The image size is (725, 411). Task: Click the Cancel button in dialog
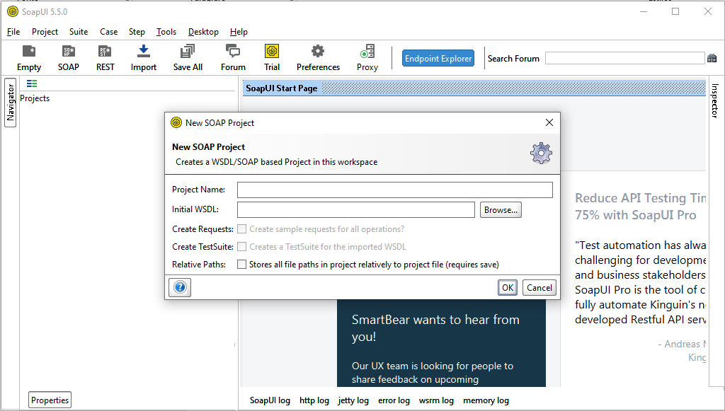(x=539, y=287)
